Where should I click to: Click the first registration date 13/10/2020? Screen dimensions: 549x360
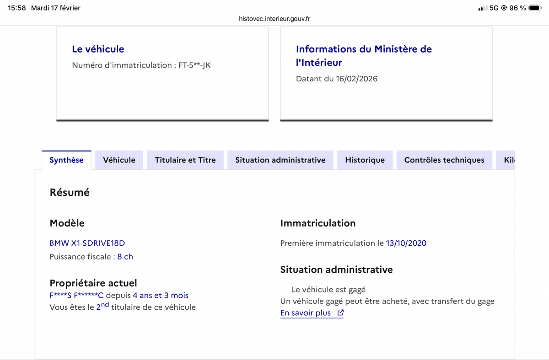406,243
